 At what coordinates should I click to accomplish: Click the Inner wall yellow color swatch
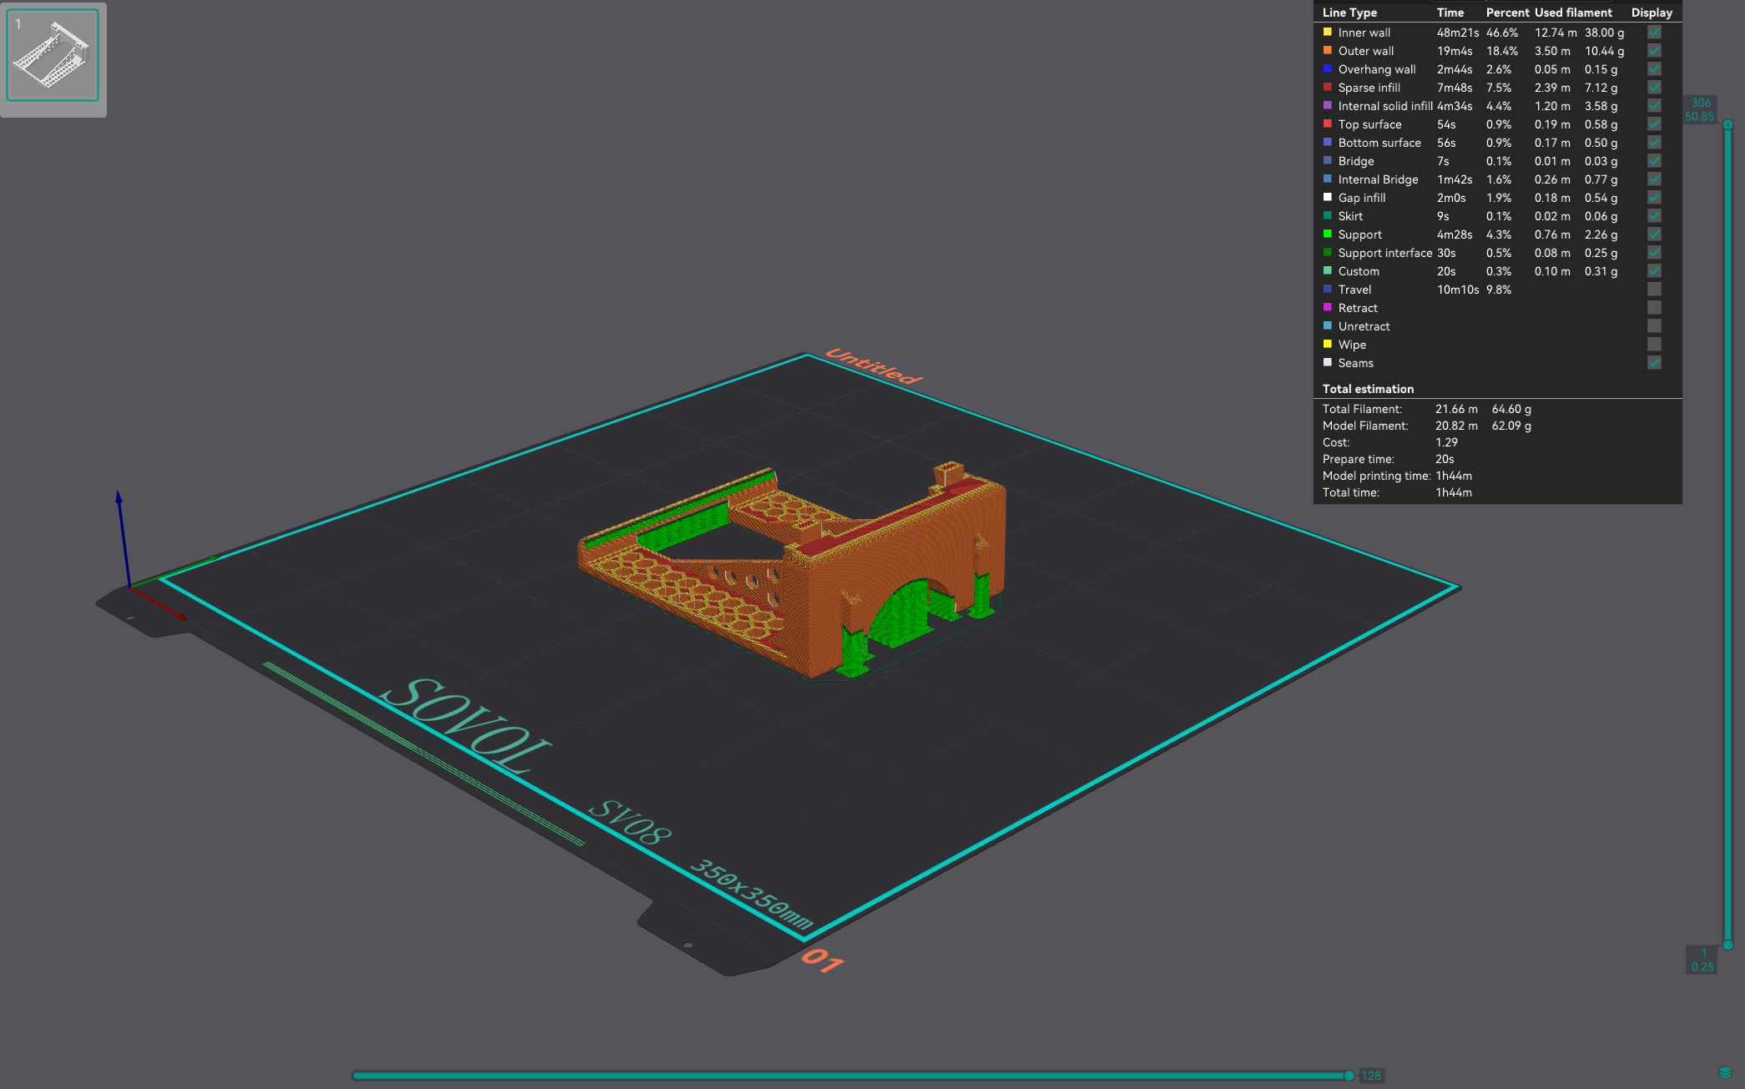coord(1328,32)
